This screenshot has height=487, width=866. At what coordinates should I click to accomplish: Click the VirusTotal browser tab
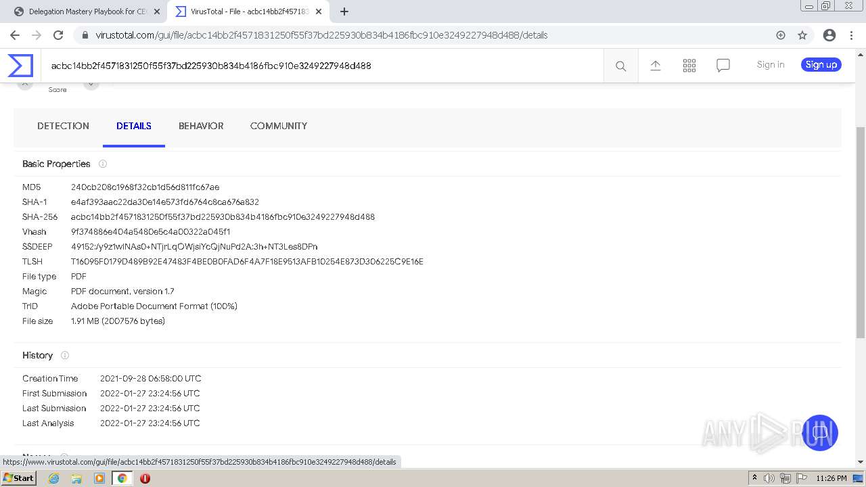247,11
